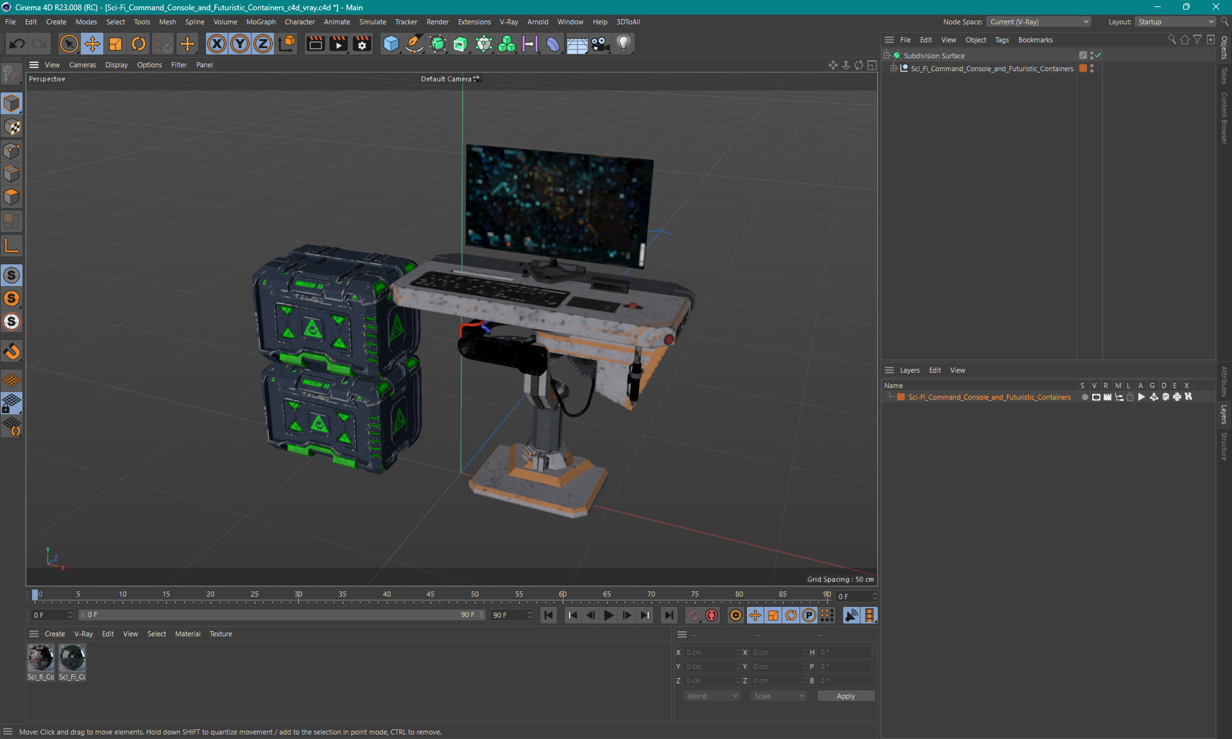Add a Light object

pyautogui.click(x=624, y=44)
